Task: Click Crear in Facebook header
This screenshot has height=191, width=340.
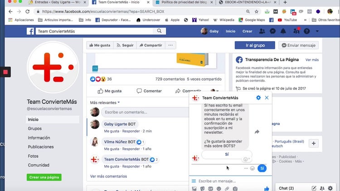Action: [x=247, y=31]
